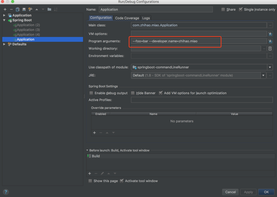Open the Logs tab
The image size is (277, 197).
tap(146, 18)
